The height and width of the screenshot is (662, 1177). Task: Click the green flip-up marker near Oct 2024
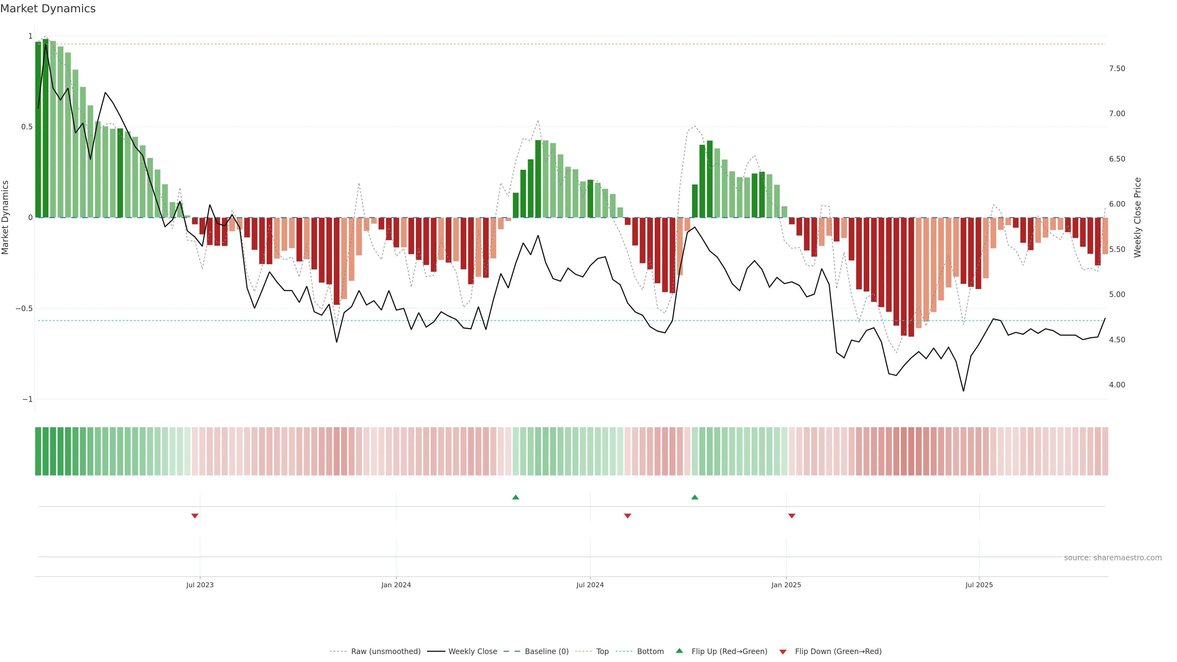695,497
